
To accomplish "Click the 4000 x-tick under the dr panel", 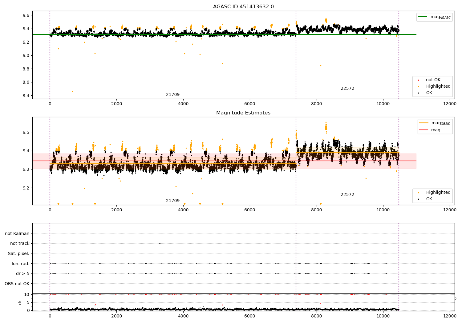I will pyautogui.click(x=183, y=316).
